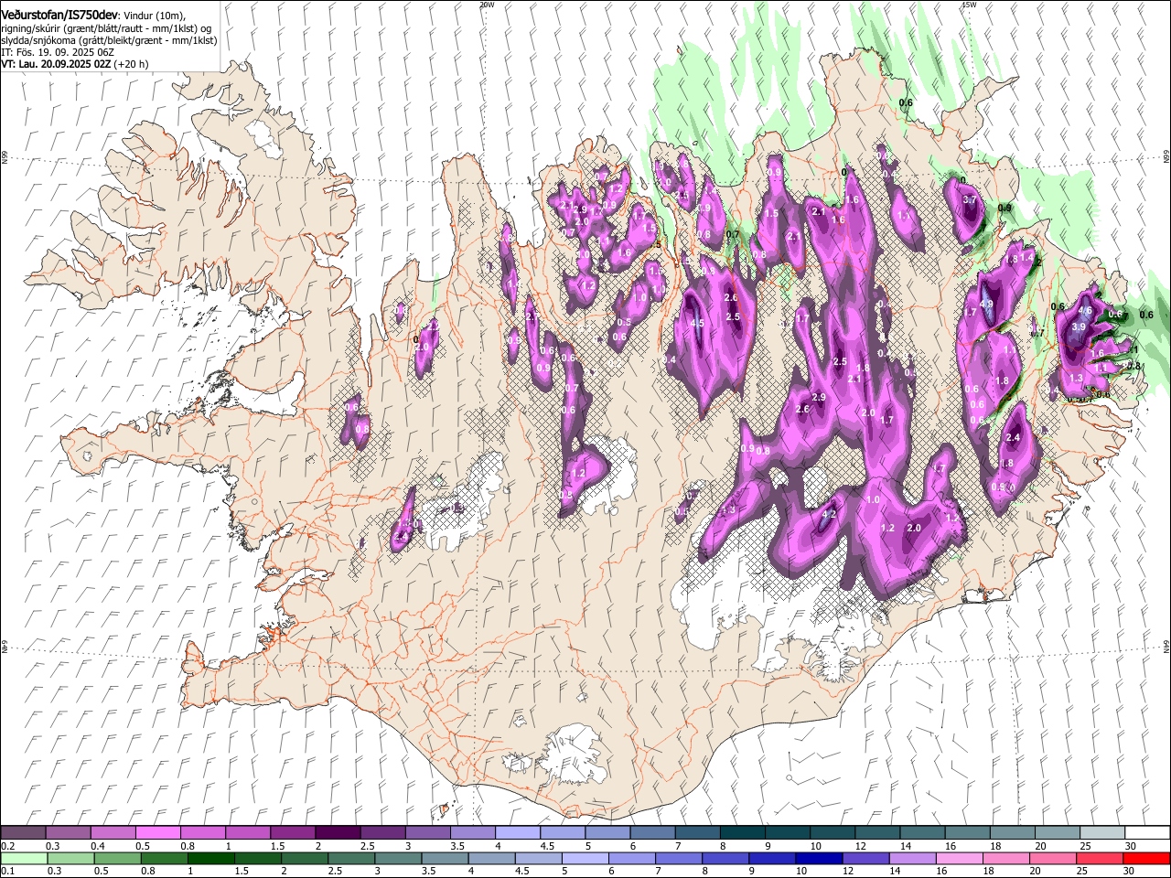Select the bright pink 0.5–0.8 snow scale swatch
The height and width of the screenshot is (878, 1171).
pyautogui.click(x=157, y=833)
